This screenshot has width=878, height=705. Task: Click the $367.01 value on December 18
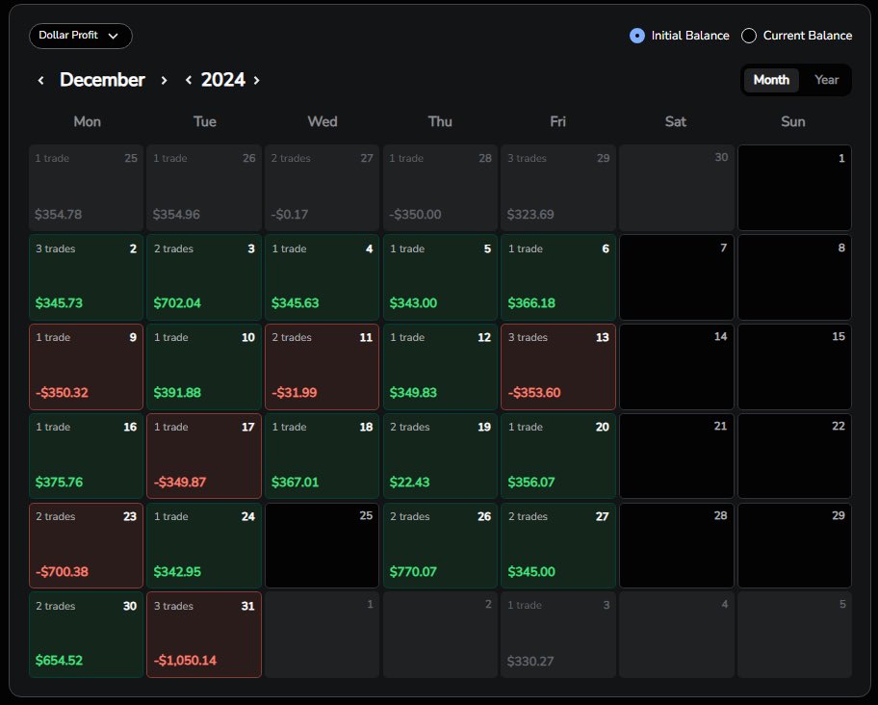coord(296,483)
